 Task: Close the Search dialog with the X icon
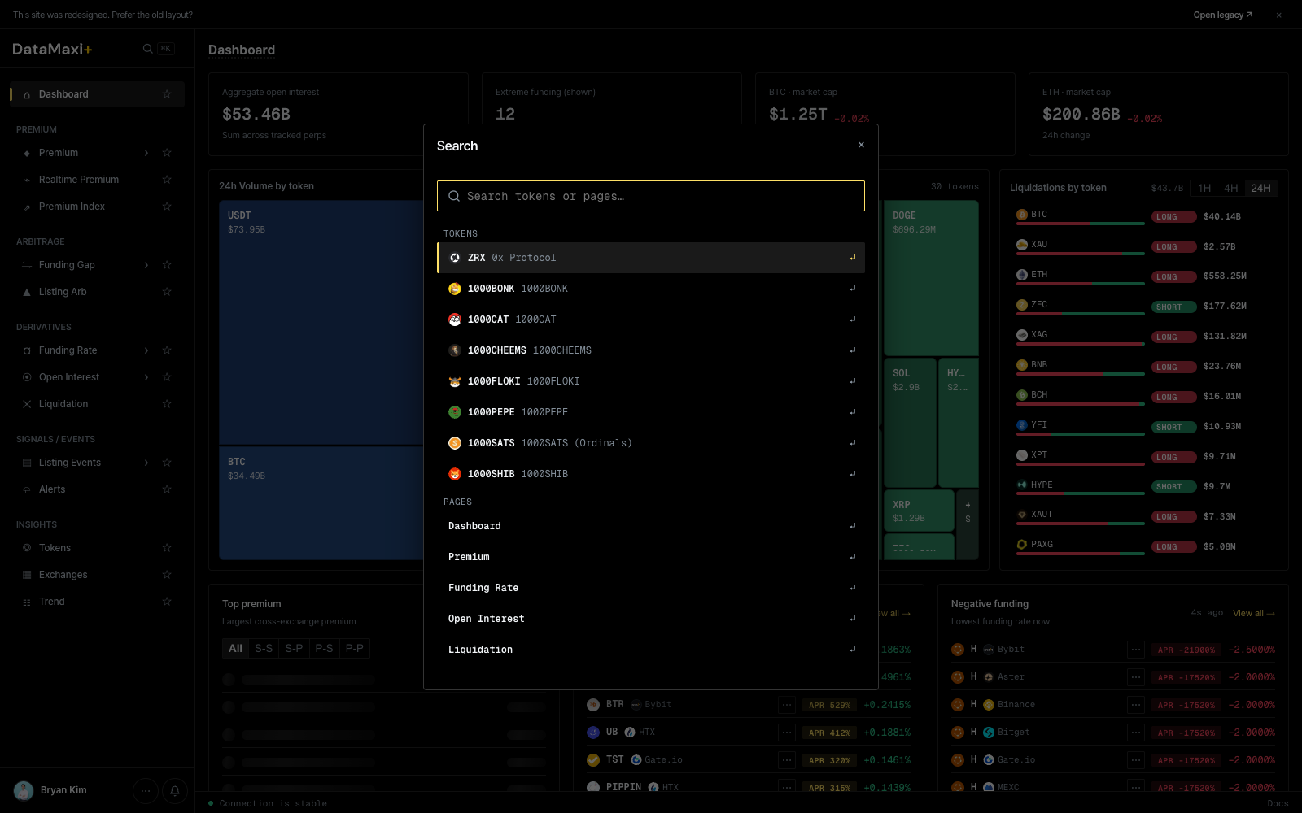(861, 145)
